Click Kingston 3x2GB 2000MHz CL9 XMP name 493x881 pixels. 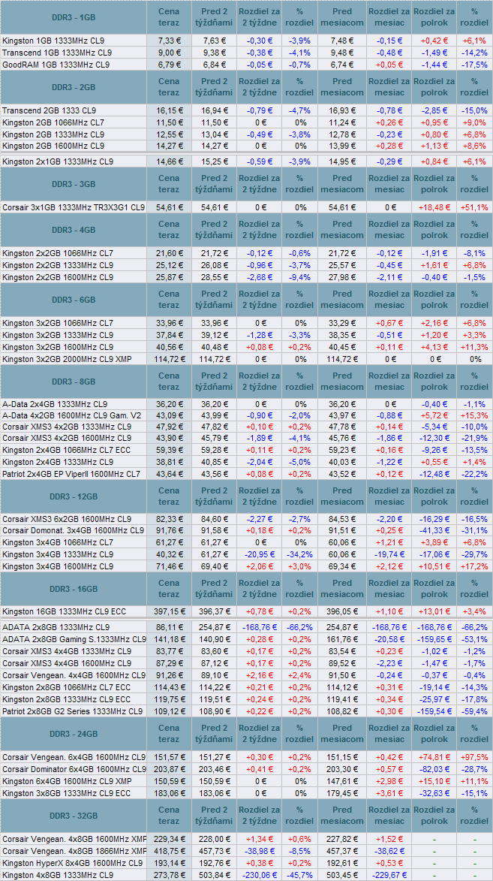point(67,358)
